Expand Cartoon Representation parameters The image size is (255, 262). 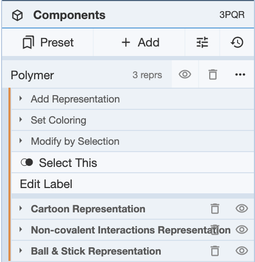click(88, 209)
